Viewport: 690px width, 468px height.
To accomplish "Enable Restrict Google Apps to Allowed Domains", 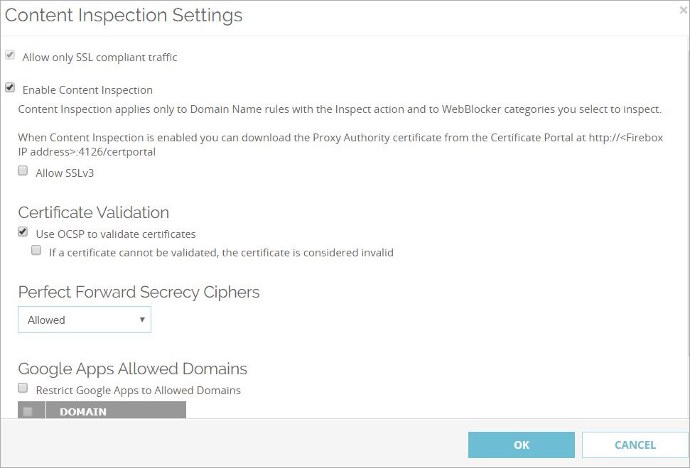I will (x=23, y=388).
